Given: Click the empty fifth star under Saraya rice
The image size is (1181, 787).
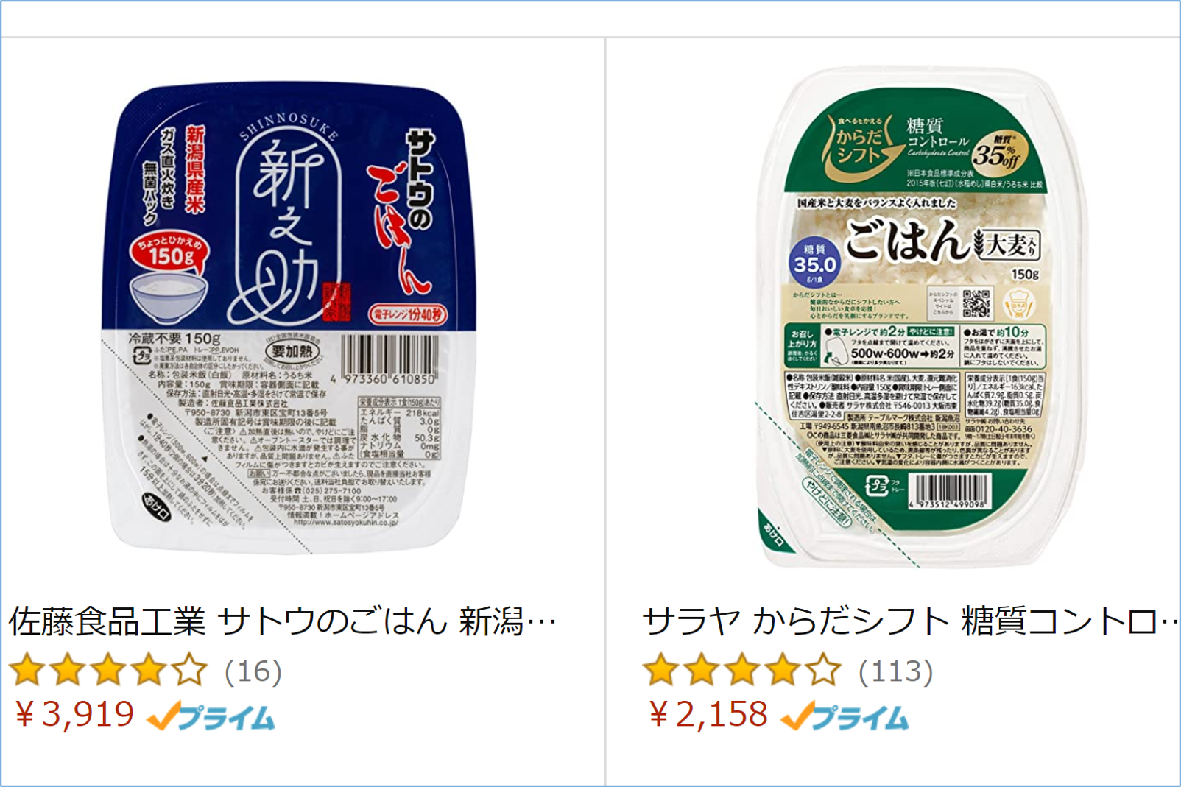Looking at the screenshot, I should (x=823, y=670).
